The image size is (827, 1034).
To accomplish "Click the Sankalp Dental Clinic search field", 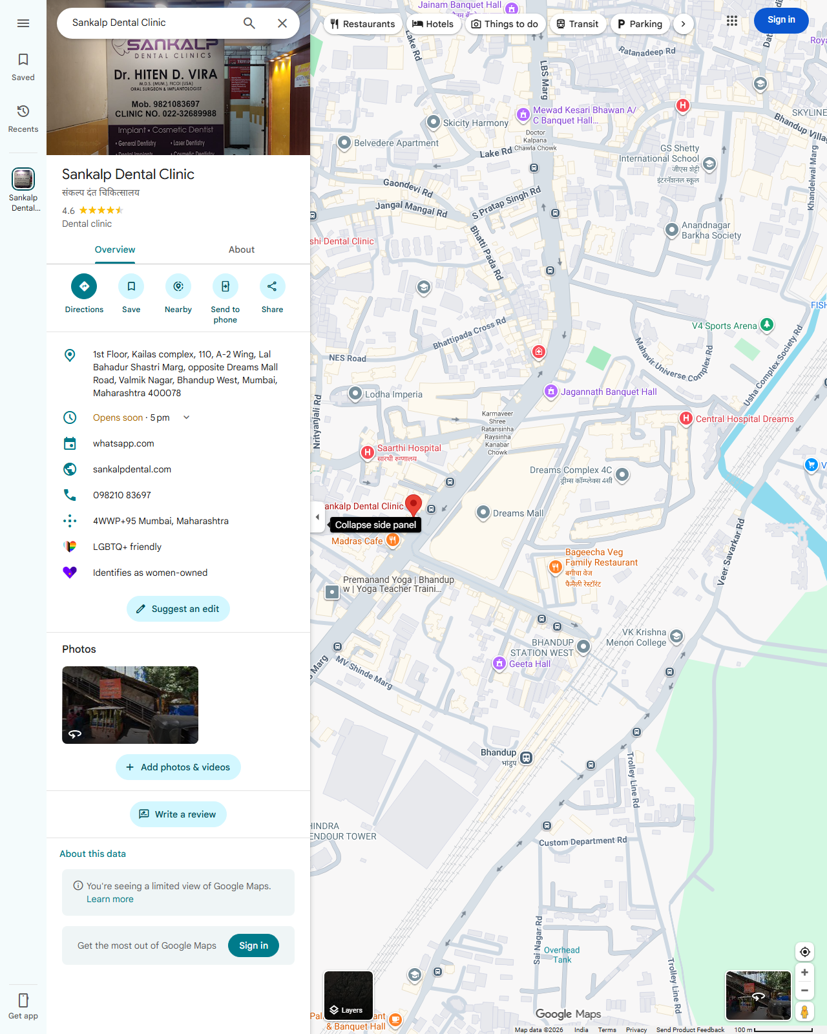I will click(x=149, y=23).
